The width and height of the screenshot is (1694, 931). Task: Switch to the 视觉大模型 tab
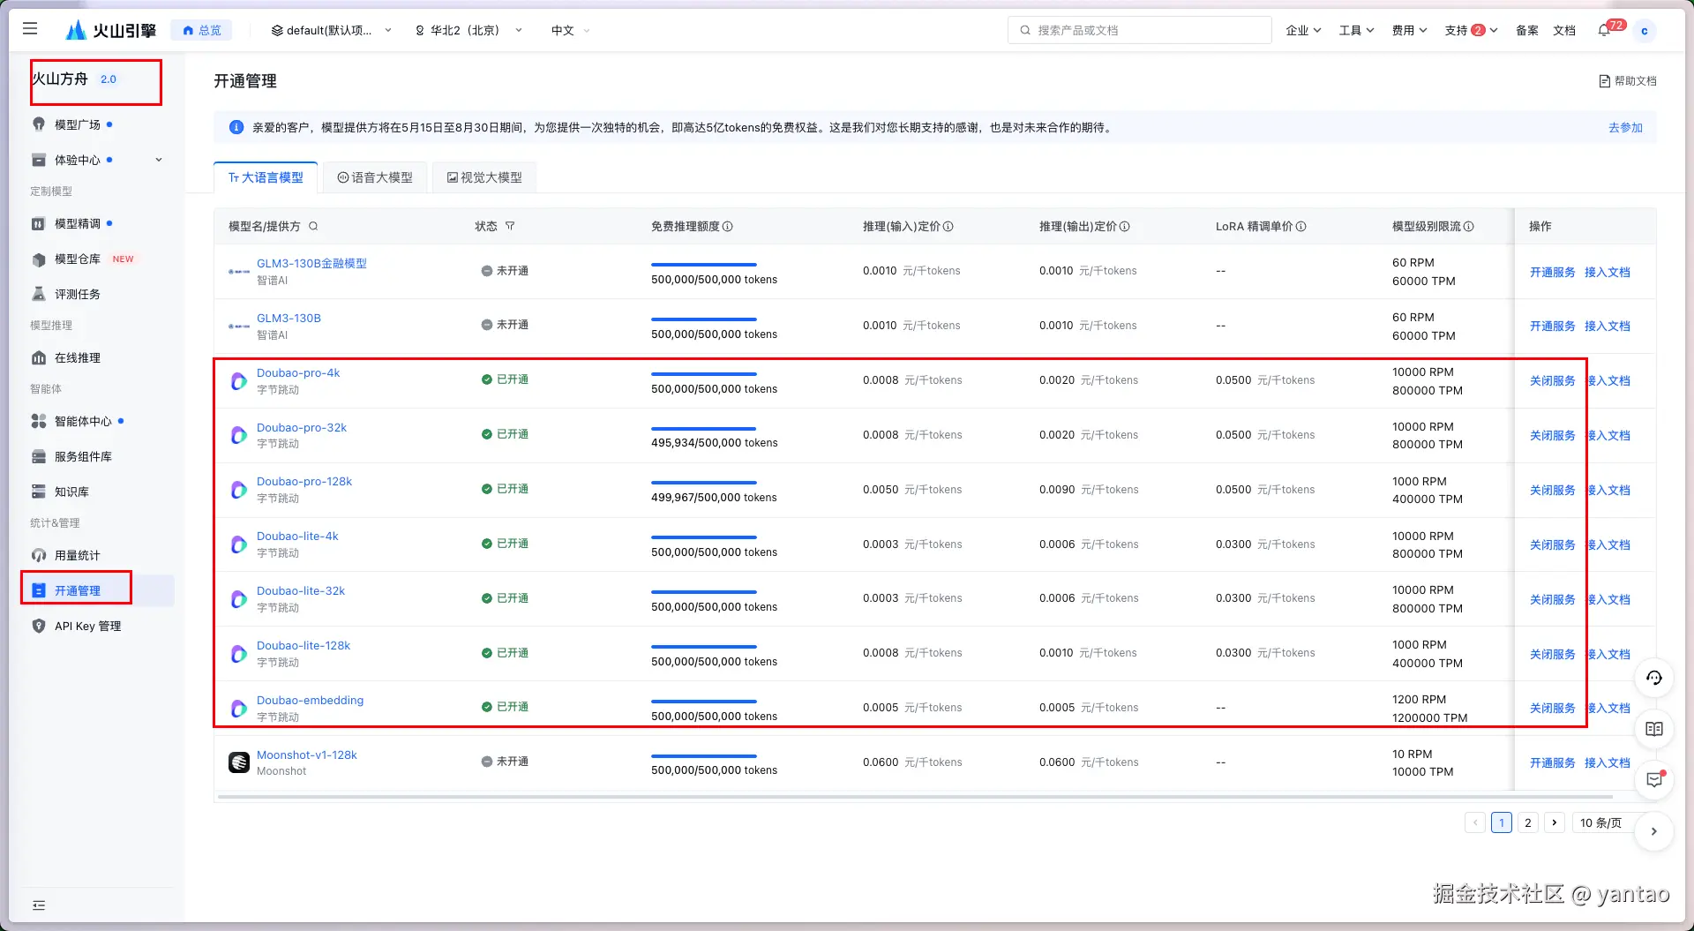(x=484, y=177)
